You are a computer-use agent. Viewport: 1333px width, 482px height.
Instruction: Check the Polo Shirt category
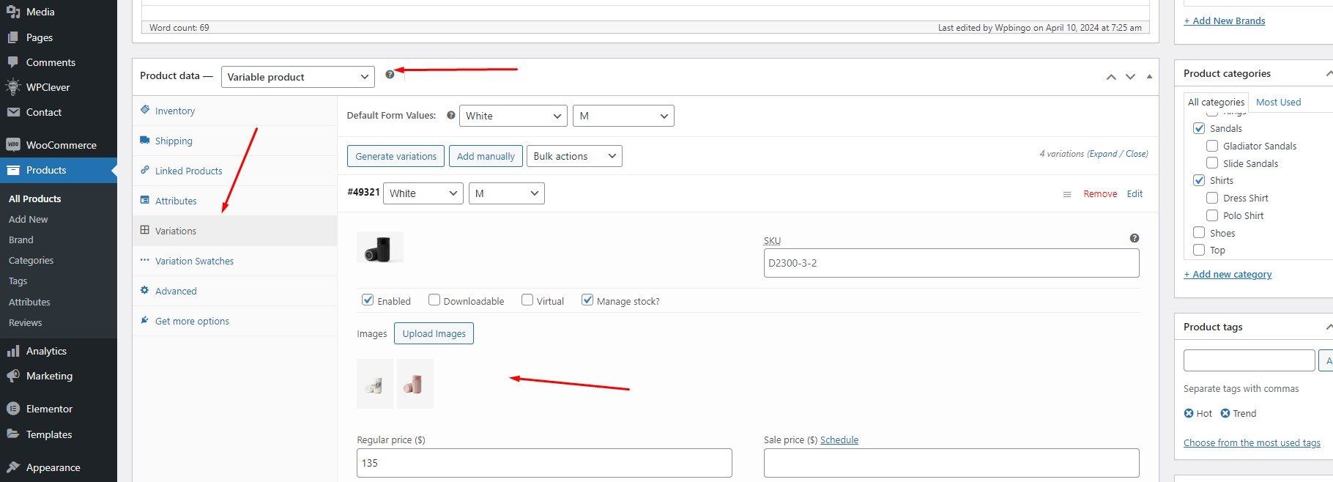(1212, 215)
